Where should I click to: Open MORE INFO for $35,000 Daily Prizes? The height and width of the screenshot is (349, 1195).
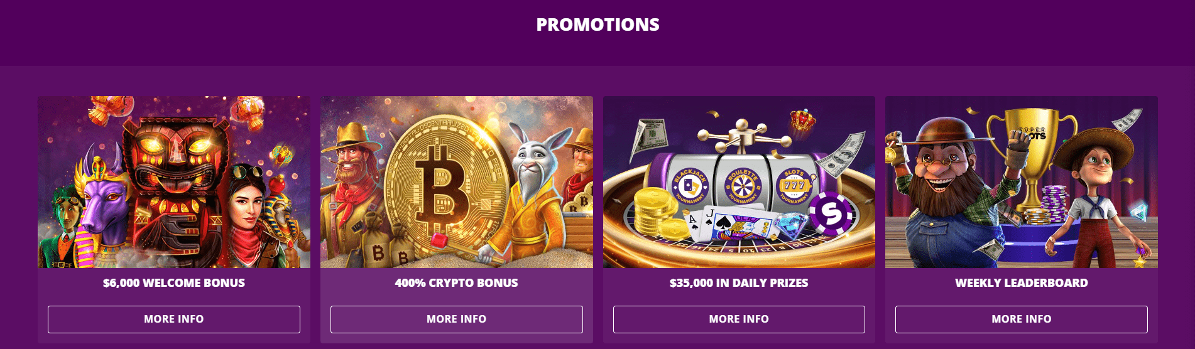point(739,319)
